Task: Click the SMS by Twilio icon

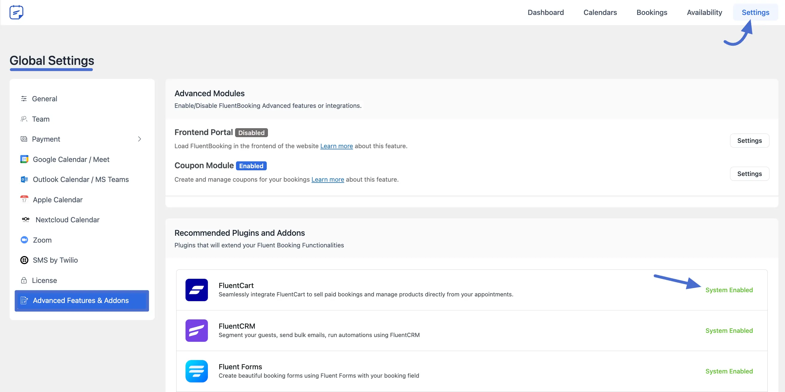Action: [24, 260]
